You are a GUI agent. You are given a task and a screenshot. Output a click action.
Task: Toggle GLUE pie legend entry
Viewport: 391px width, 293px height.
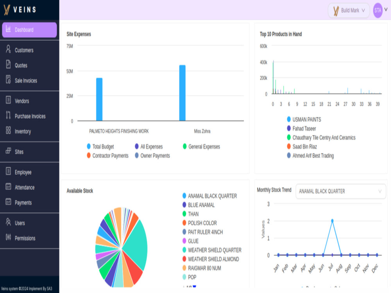tap(190, 241)
